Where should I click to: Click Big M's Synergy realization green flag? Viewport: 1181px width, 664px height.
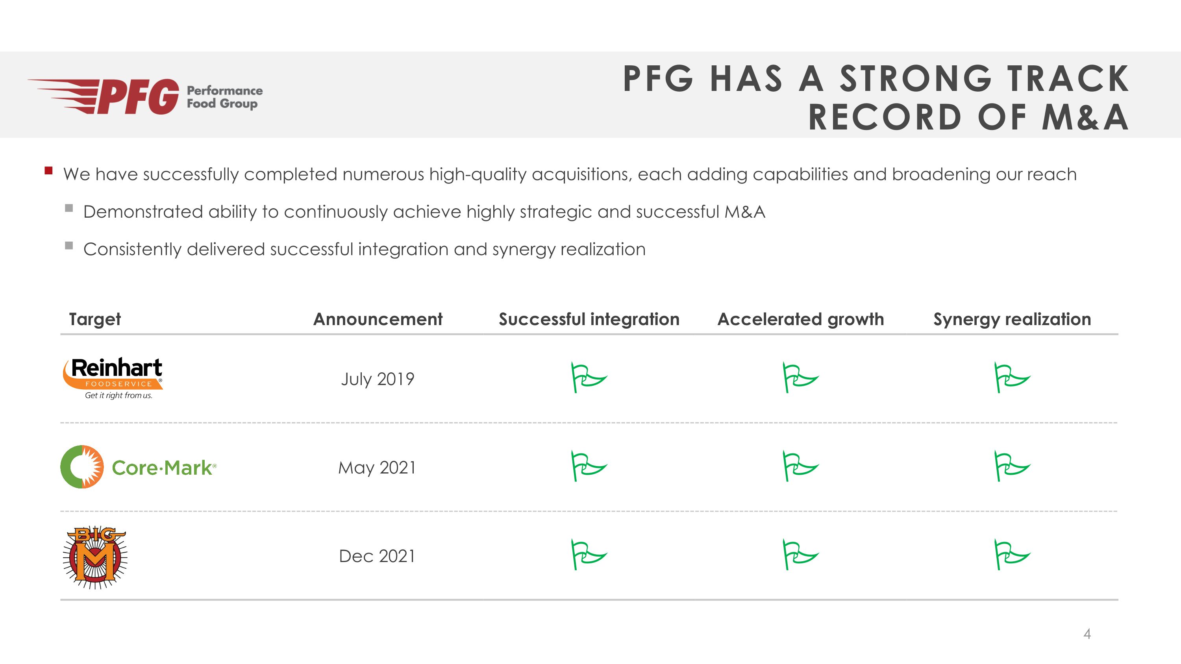pyautogui.click(x=1011, y=555)
